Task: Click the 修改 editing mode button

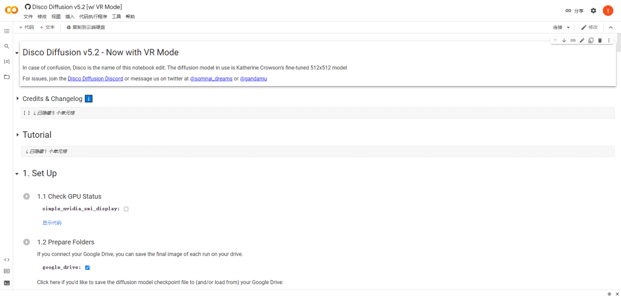Action: pyautogui.click(x=589, y=27)
